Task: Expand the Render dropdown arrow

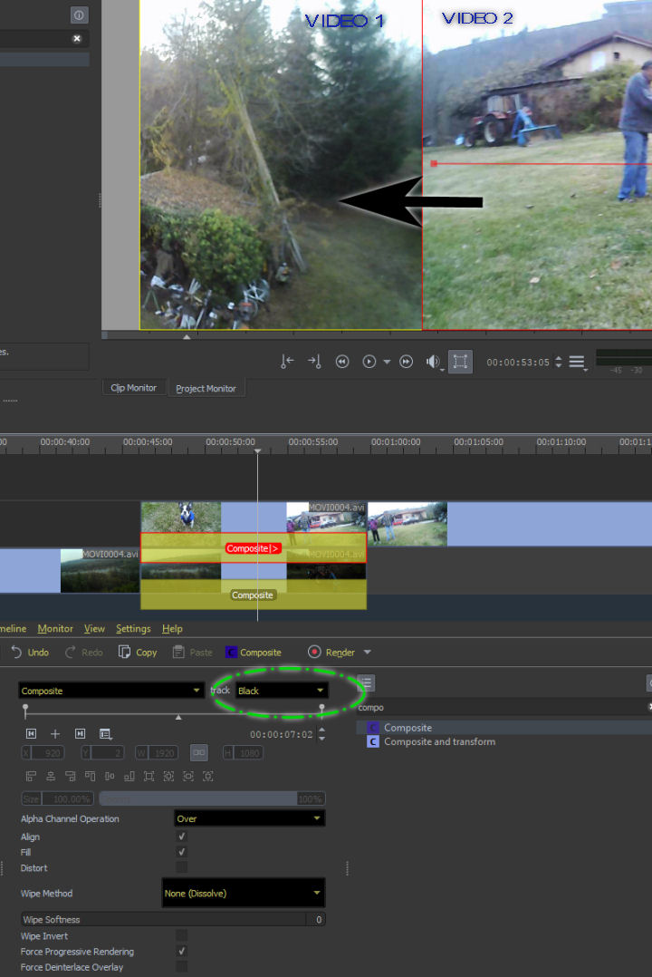Action: [x=368, y=653]
